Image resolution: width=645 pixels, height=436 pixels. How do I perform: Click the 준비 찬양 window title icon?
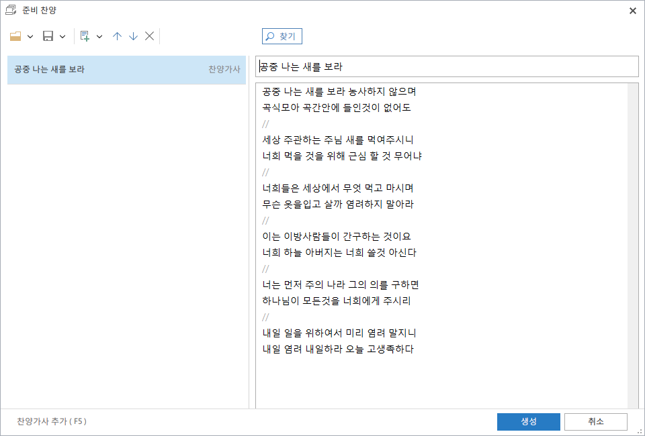pos(11,10)
